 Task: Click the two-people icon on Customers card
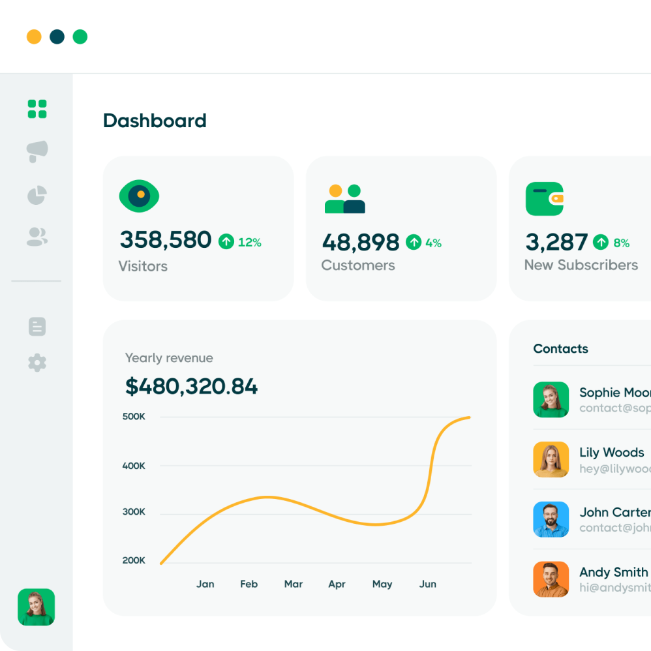point(344,199)
